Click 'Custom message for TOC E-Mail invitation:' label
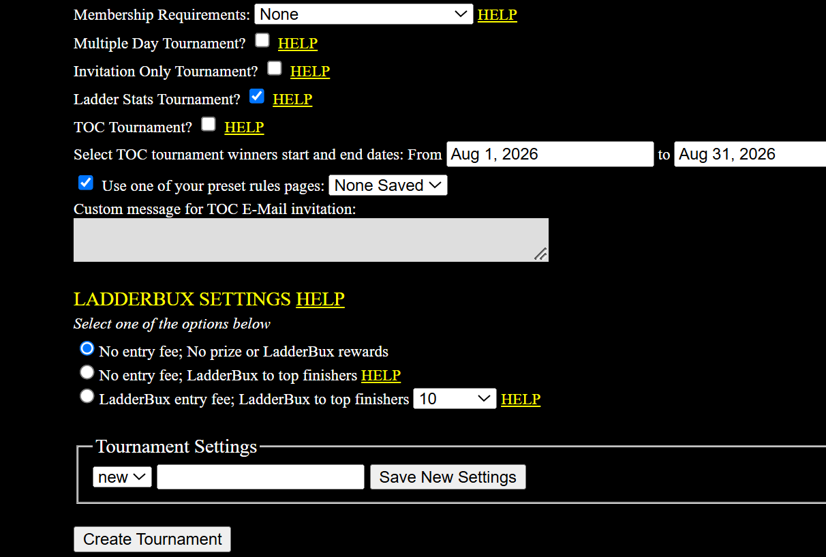This screenshot has width=826, height=557. [x=215, y=209]
